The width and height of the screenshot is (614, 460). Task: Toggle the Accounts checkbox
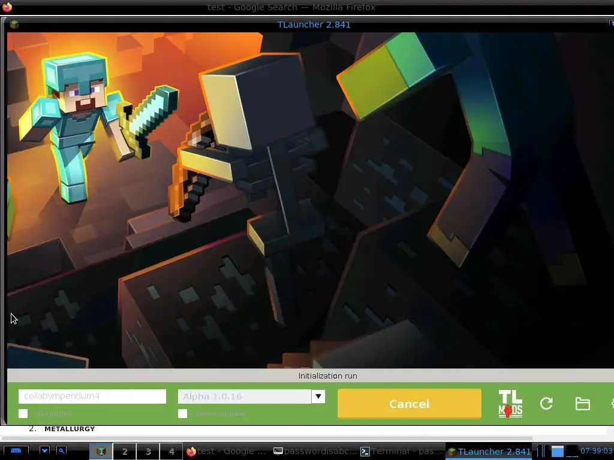click(x=23, y=413)
